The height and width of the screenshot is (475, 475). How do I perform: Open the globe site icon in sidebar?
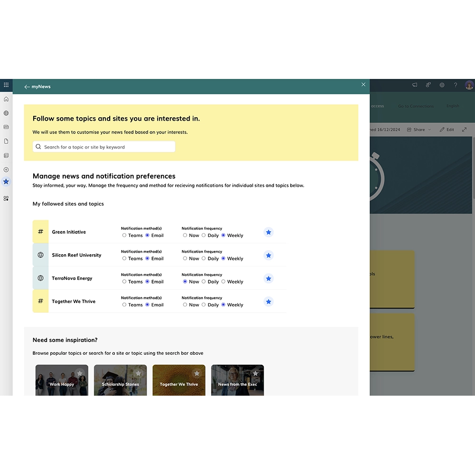[x=6, y=113]
